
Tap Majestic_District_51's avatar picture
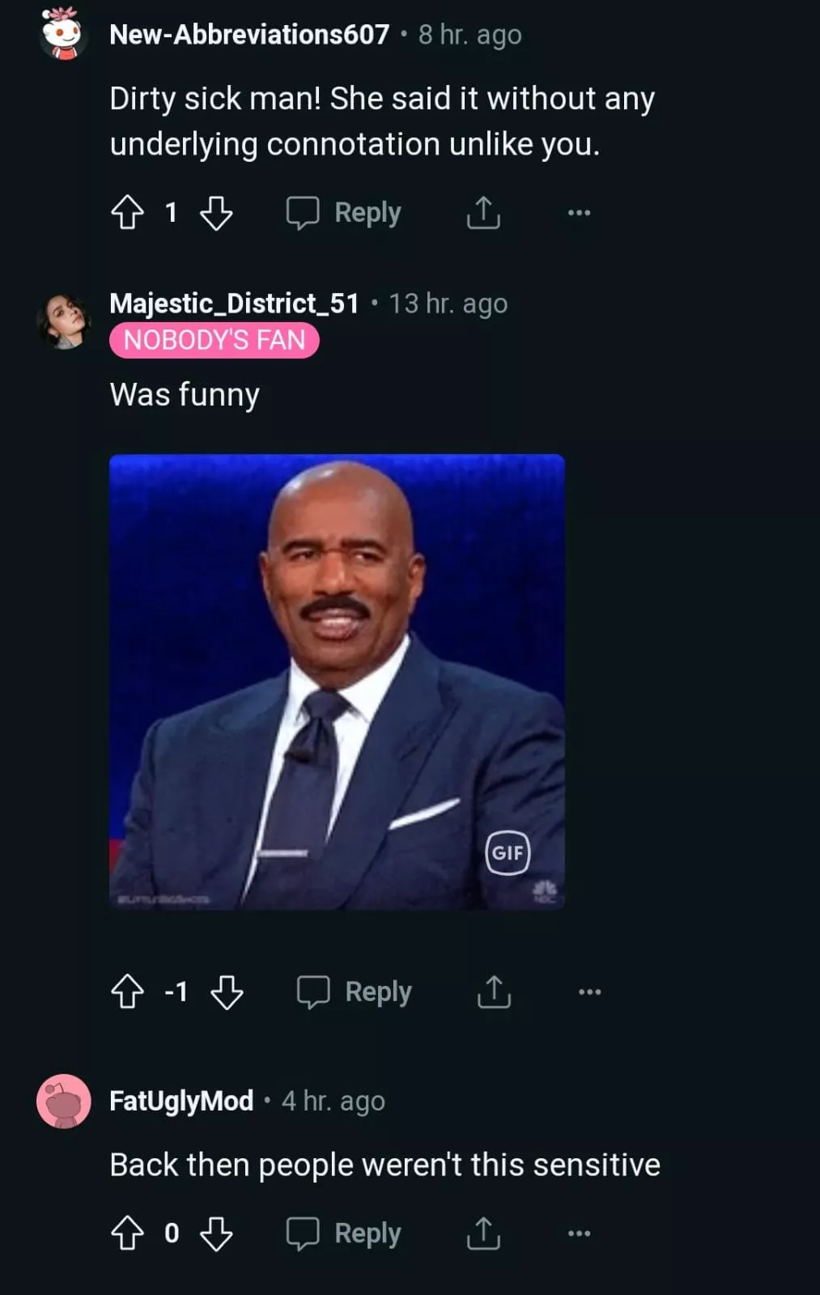[x=63, y=321]
